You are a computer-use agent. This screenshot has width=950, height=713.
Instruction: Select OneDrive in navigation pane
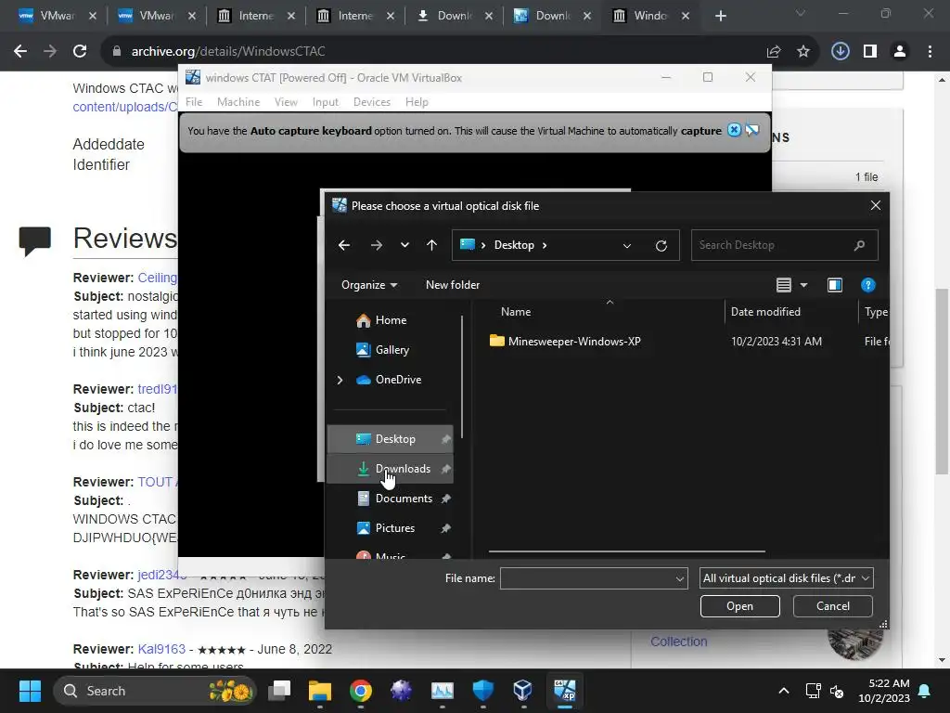(397, 380)
